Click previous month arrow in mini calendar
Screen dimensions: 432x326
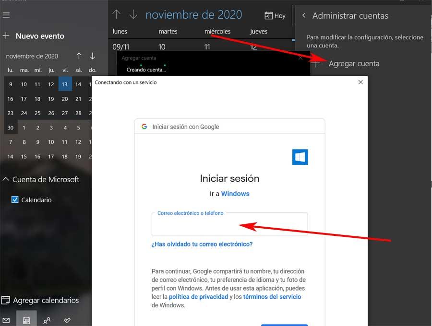coord(79,56)
